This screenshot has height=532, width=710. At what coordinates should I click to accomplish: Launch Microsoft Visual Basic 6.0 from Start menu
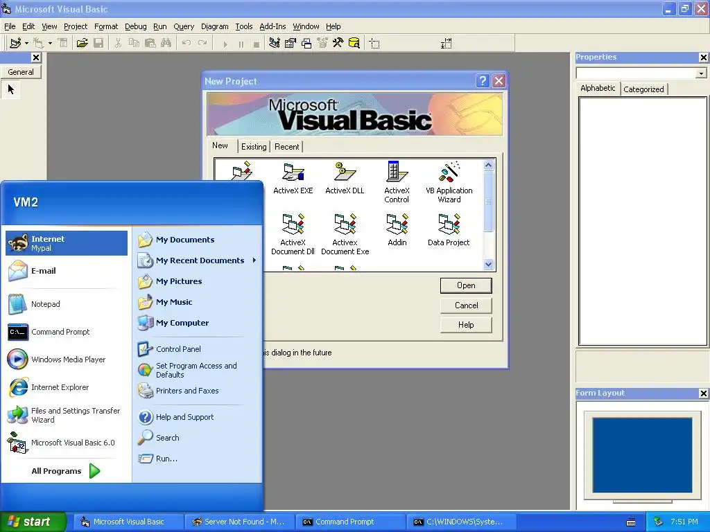[x=62, y=443]
